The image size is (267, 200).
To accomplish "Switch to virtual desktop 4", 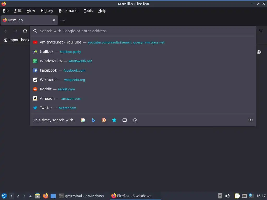I will click(x=31, y=196).
